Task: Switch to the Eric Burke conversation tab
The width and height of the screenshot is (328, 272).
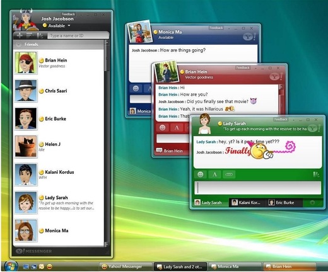Action: click(283, 203)
